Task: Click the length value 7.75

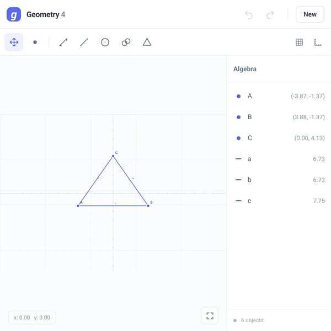Action: click(x=319, y=201)
